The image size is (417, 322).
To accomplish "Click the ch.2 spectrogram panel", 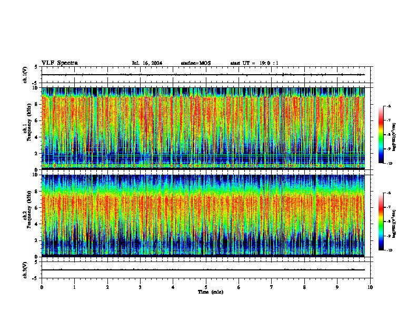I will tap(203, 216).
